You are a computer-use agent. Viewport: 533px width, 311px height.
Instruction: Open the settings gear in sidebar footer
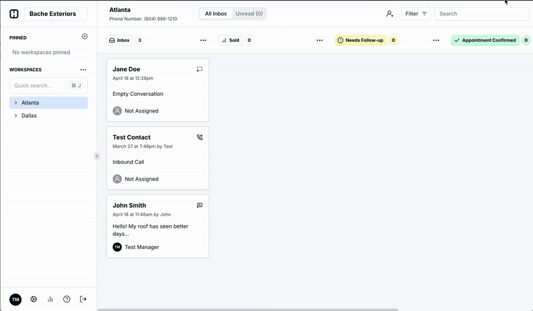[x=33, y=300]
